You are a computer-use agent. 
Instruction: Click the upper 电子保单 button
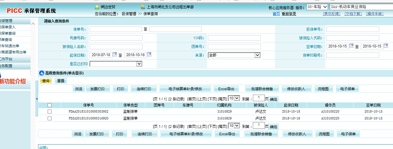tap(347, 89)
